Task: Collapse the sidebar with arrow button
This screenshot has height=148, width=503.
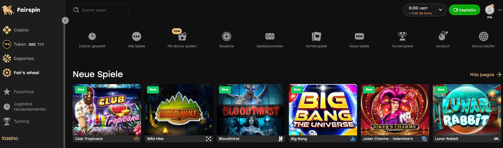Action: 65,21
